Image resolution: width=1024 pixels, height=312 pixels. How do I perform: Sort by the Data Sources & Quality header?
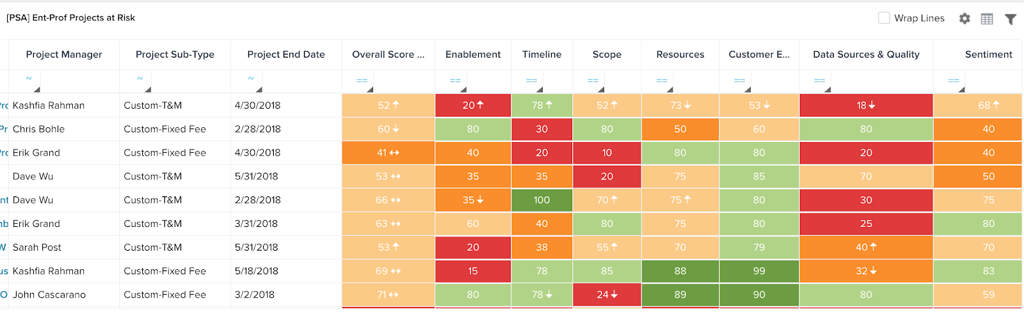[x=866, y=54]
